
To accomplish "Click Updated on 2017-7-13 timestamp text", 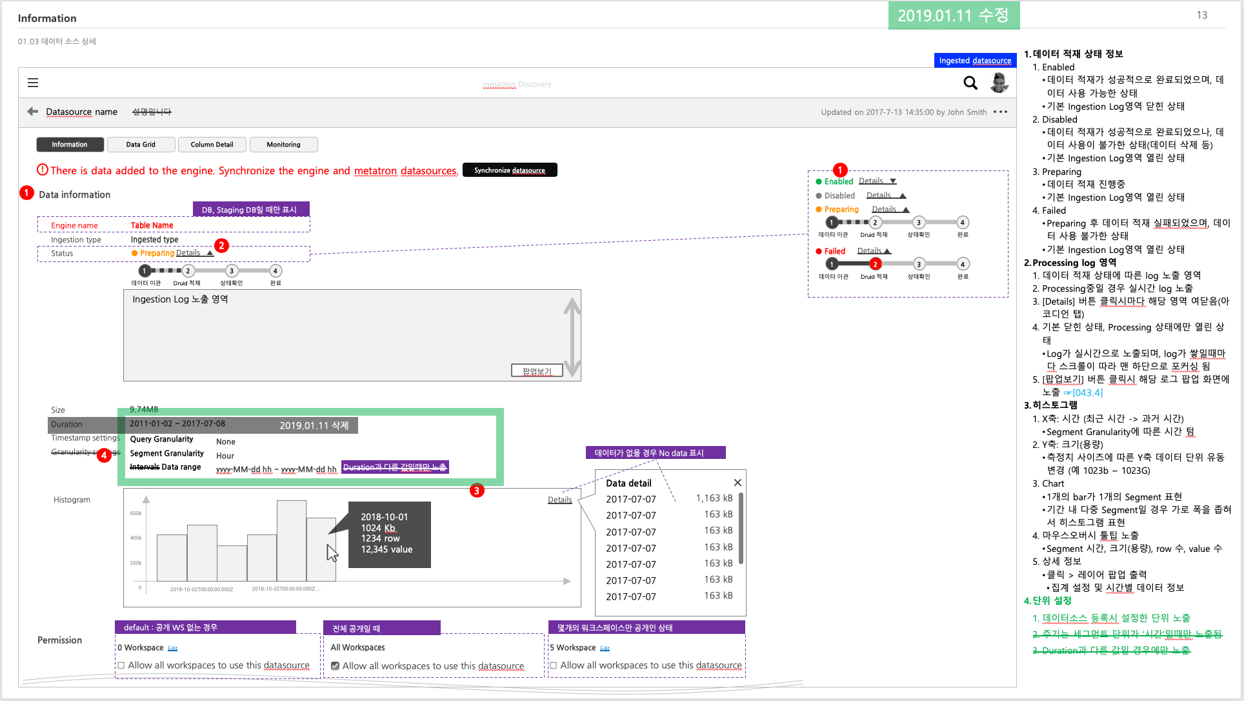I will (903, 112).
